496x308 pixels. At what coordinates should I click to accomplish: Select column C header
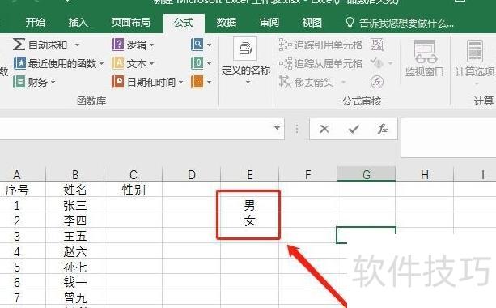pos(134,174)
